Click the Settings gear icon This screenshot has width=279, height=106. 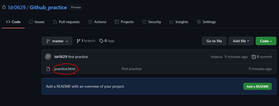(x=199, y=22)
